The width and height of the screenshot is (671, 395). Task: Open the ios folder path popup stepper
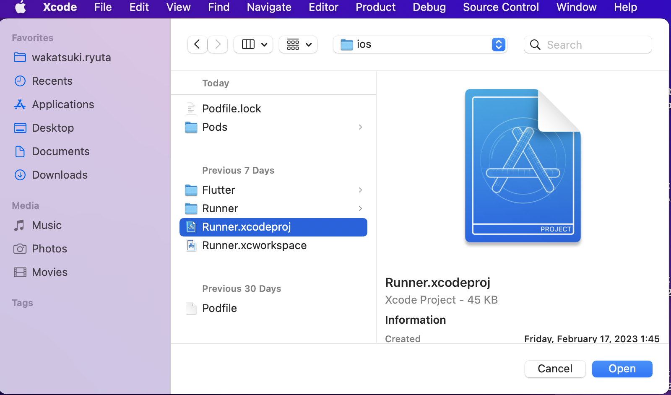498,44
